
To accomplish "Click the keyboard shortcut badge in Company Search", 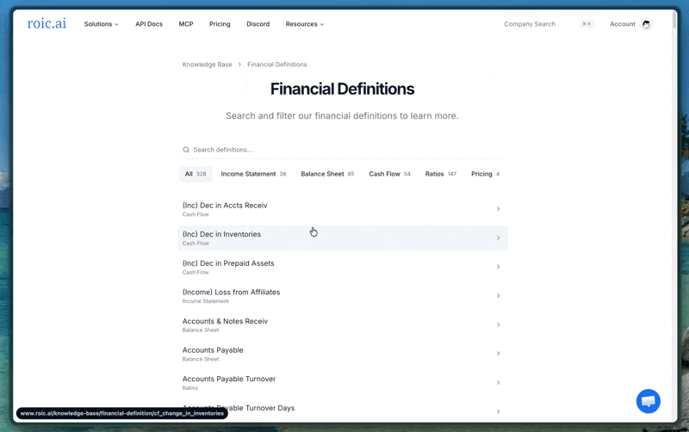I will pos(587,24).
